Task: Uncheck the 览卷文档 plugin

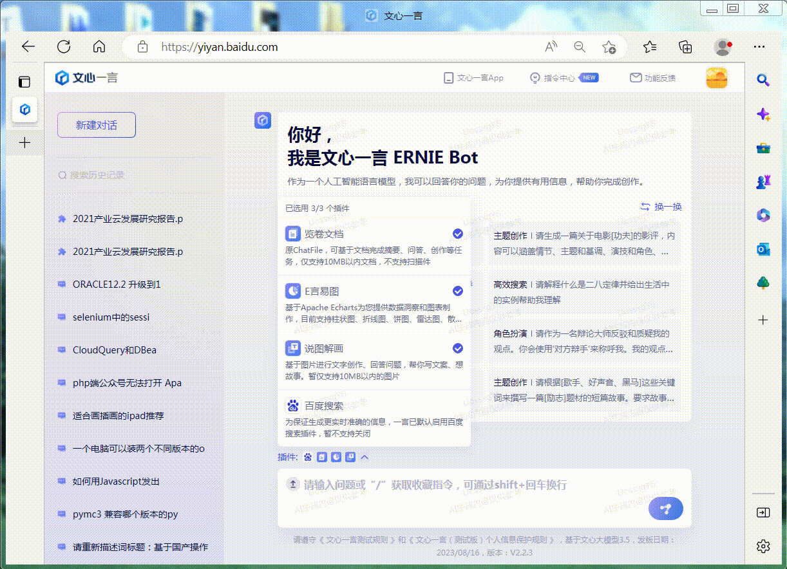Action: pyautogui.click(x=458, y=234)
